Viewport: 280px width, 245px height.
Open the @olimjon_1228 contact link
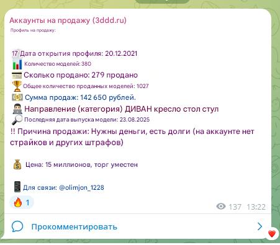tap(81, 187)
